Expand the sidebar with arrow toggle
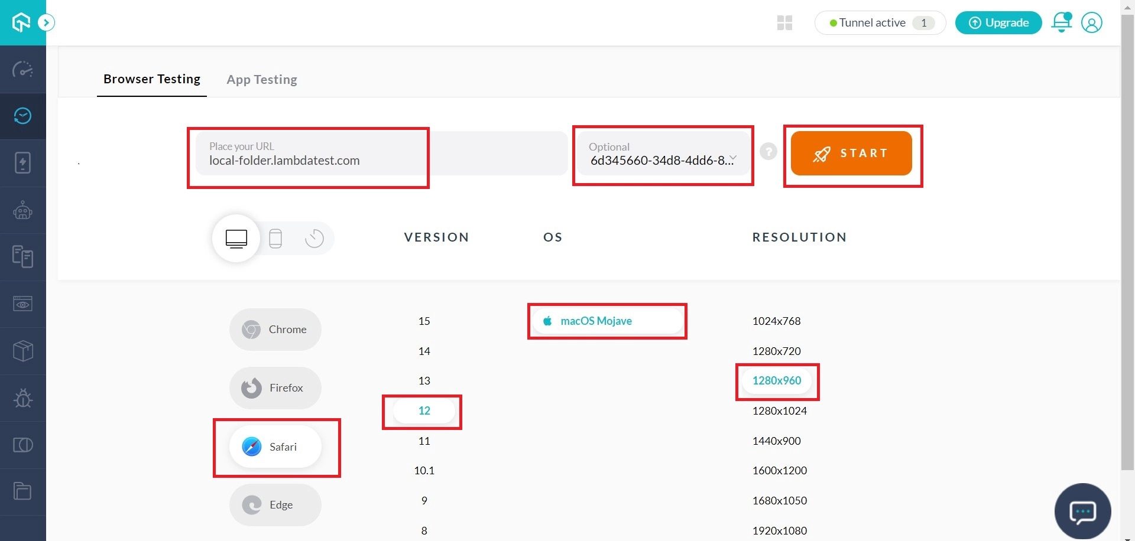The height and width of the screenshot is (541, 1135). (47, 22)
